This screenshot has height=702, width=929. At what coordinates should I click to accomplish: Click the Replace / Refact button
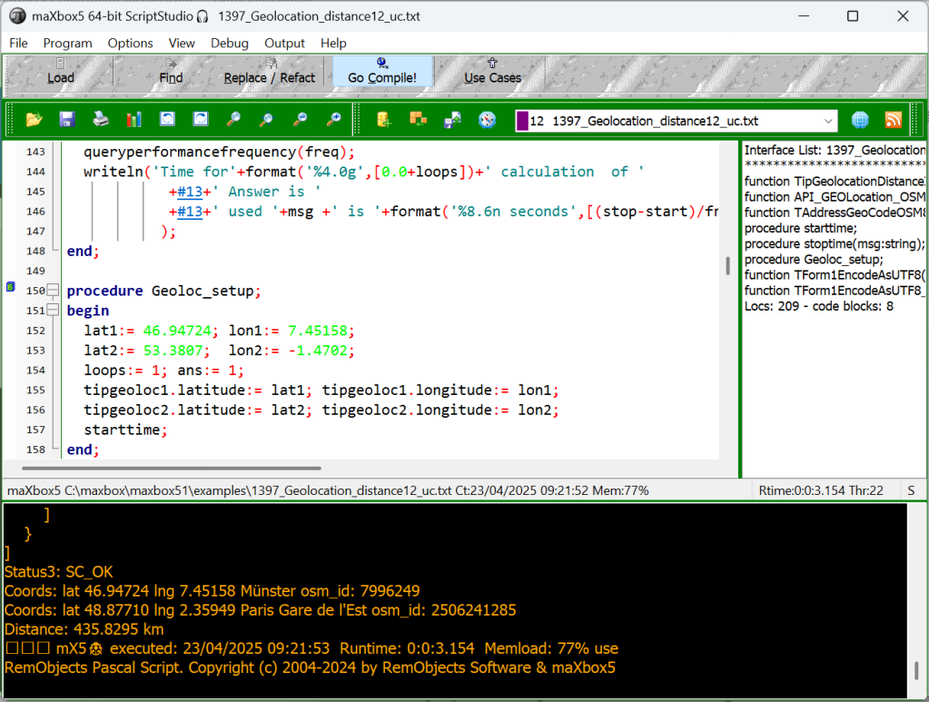coord(270,72)
